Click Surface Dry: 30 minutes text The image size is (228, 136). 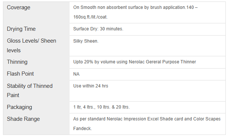[98, 29]
